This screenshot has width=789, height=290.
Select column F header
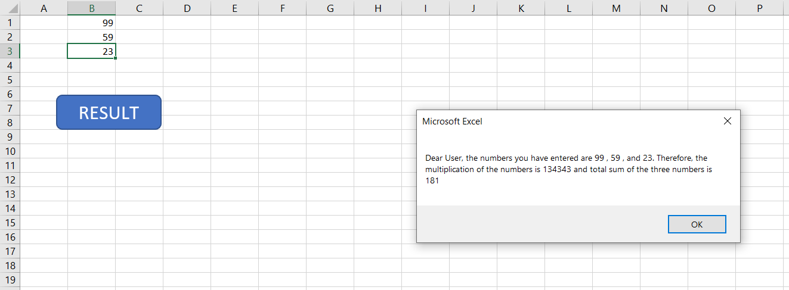282,8
